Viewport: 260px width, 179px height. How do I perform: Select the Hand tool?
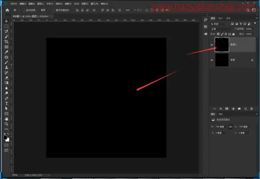(6, 119)
